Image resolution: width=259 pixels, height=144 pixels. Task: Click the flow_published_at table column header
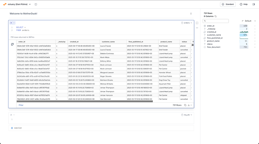142,42
